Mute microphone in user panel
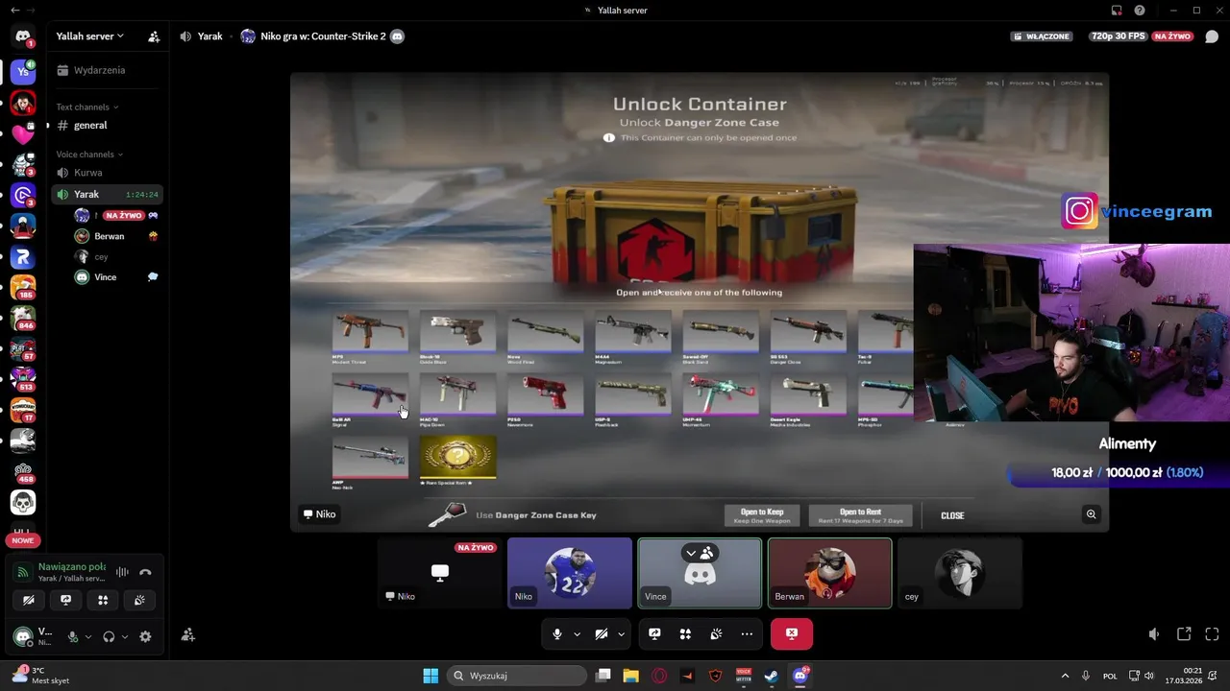1230x691 pixels. [72, 636]
